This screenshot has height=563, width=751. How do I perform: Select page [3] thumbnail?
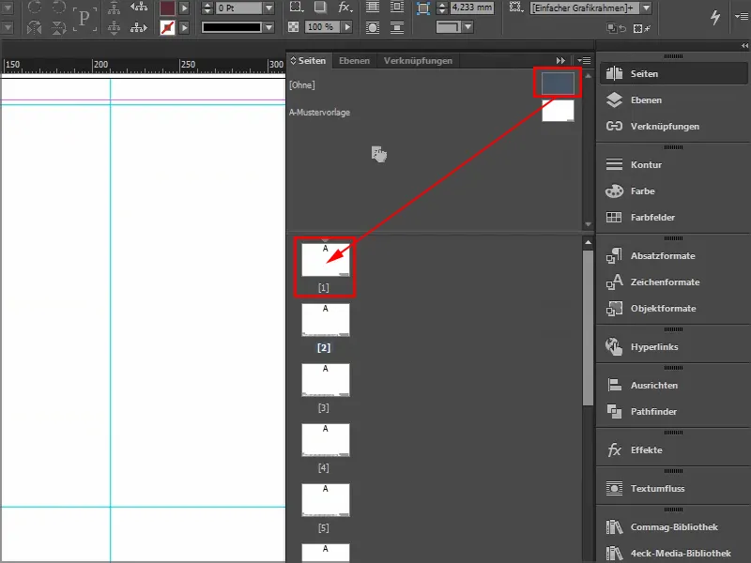[x=325, y=380]
